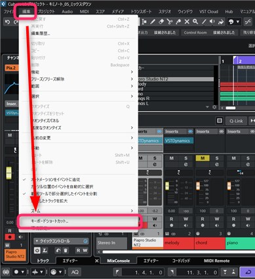
Task: Click the mixer layout square icon beside Q-Link
Action: pos(220,121)
